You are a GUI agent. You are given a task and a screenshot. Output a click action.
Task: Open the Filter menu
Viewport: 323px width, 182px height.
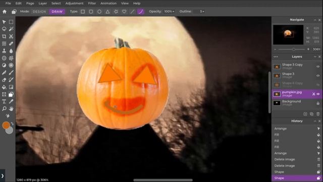(92, 4)
